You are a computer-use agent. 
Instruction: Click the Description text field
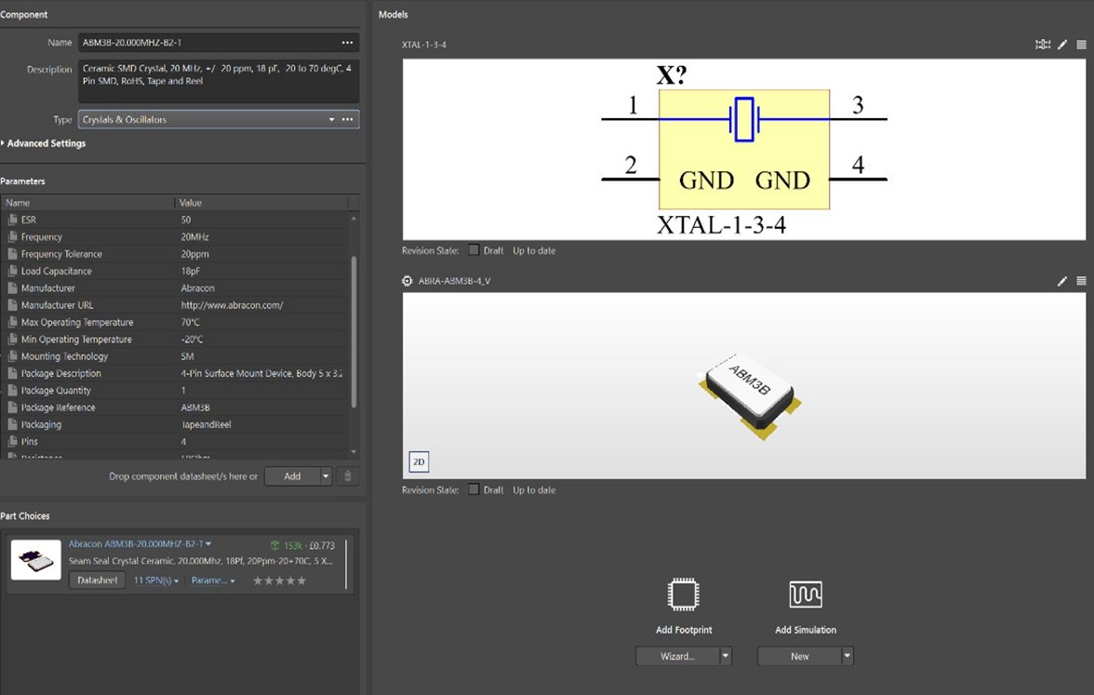219,81
